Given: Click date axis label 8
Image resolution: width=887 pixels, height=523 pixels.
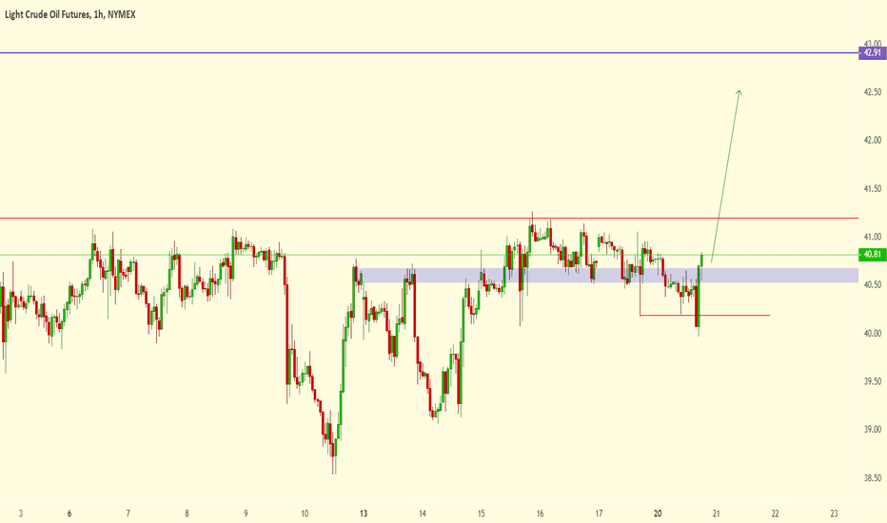Looking at the screenshot, I should 187,513.
